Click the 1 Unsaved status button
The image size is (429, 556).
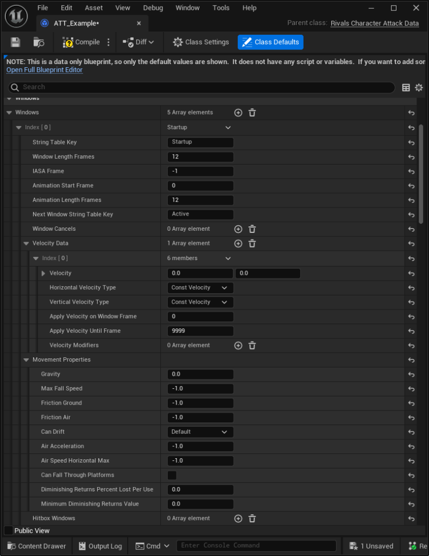pos(371,546)
